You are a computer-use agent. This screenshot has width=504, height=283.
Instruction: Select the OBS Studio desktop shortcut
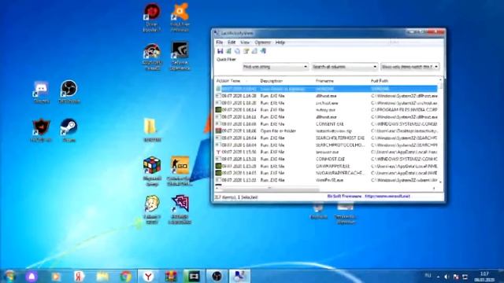tap(69, 92)
